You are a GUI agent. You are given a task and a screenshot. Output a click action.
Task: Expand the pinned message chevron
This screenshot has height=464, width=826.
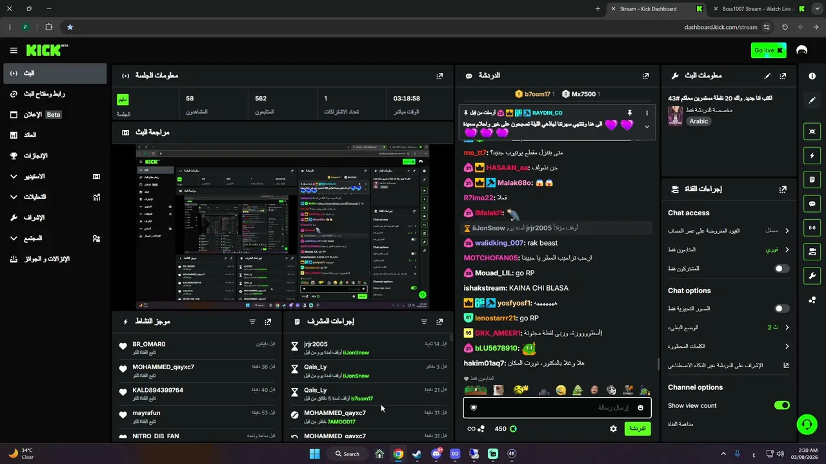pos(647,126)
